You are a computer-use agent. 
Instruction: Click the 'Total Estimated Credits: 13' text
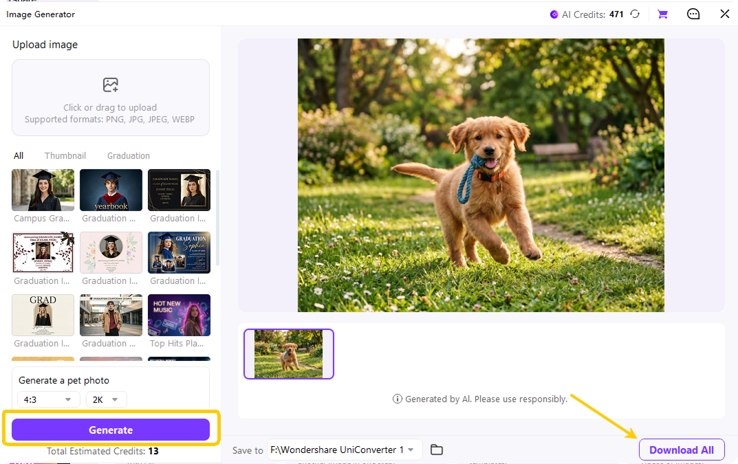(x=102, y=452)
